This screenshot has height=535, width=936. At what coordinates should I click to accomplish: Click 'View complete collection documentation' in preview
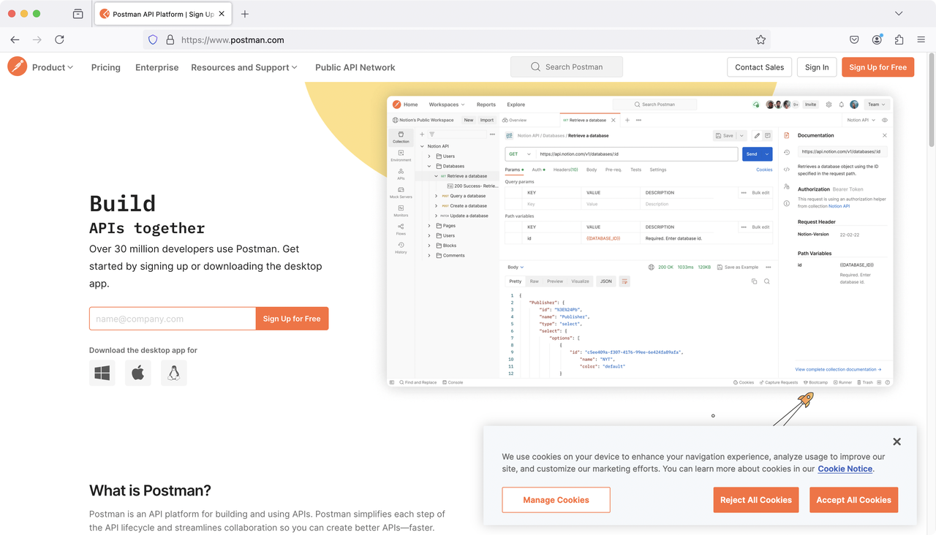838,370
